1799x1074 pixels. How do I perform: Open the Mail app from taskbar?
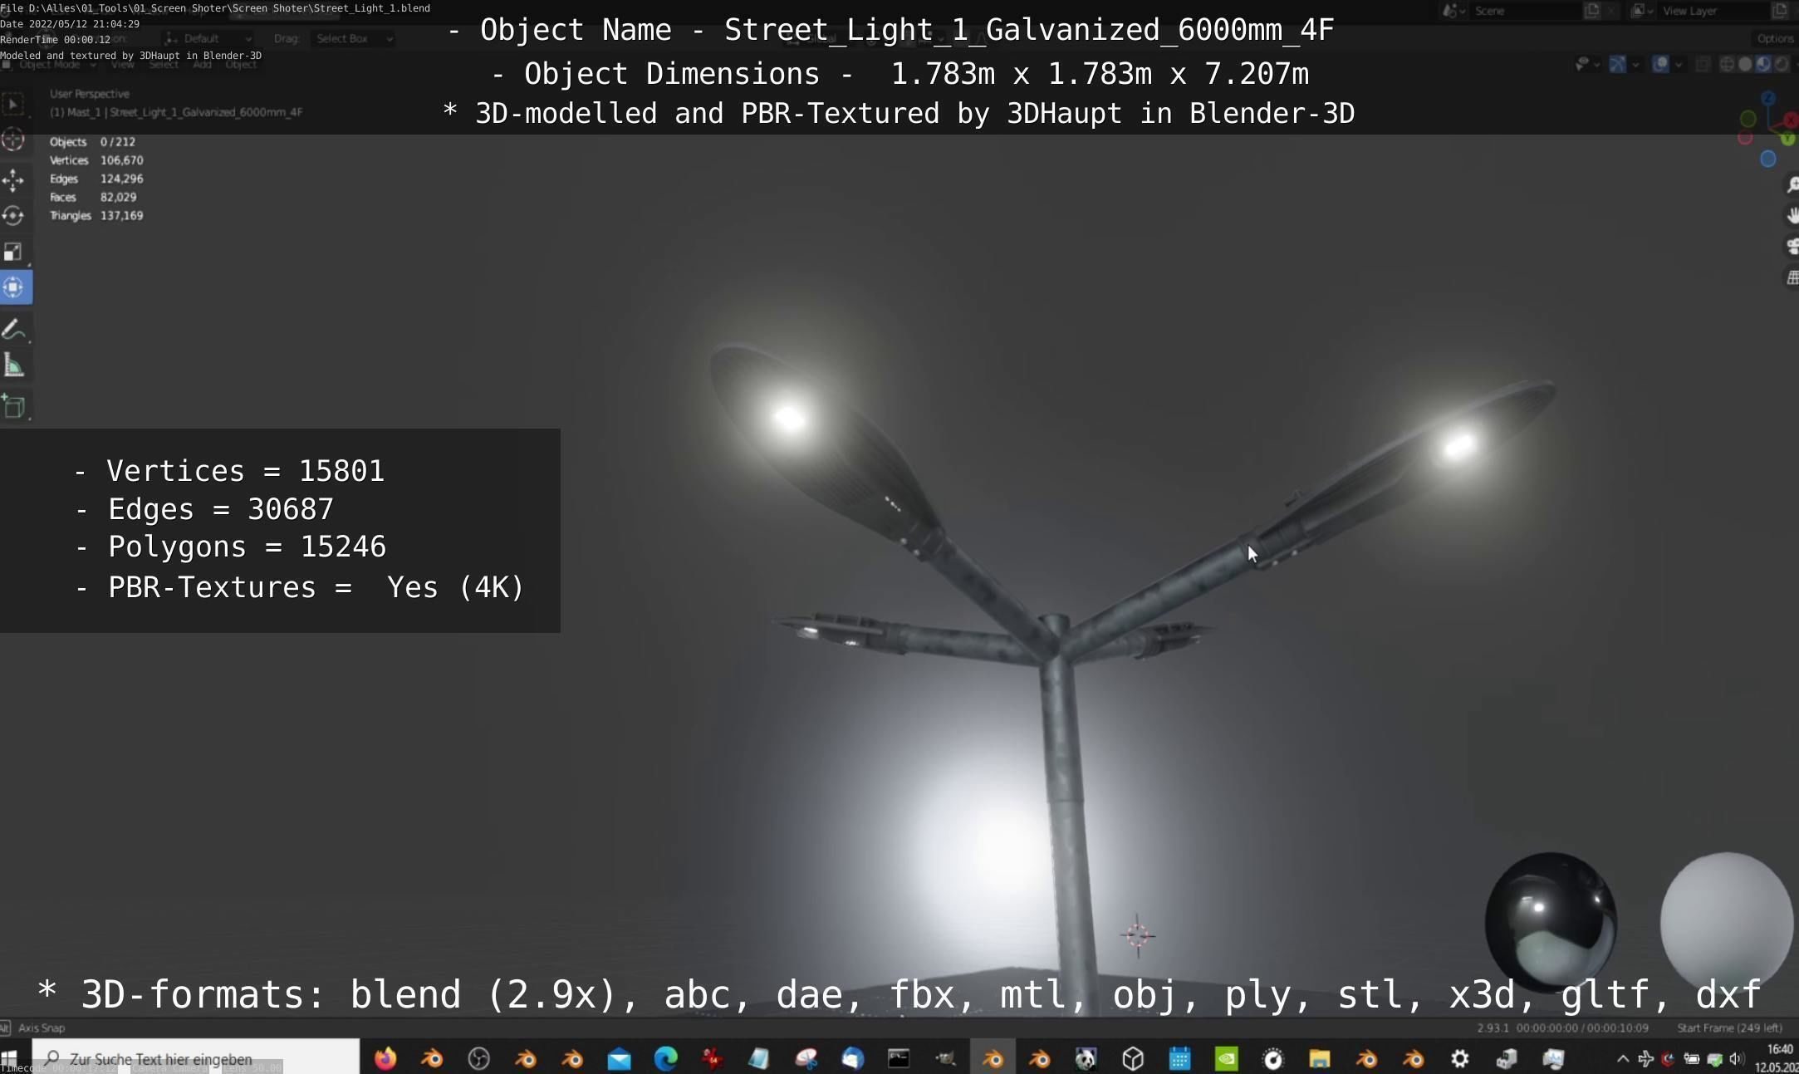(619, 1058)
